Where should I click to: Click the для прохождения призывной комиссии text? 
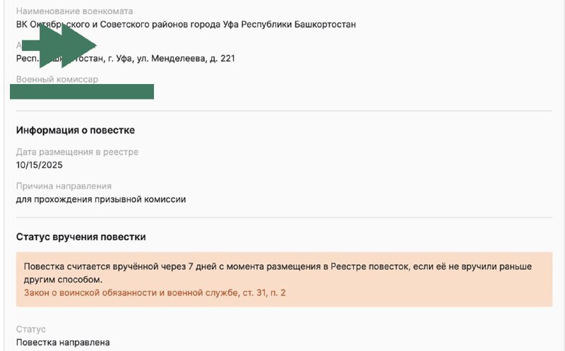tap(101, 199)
